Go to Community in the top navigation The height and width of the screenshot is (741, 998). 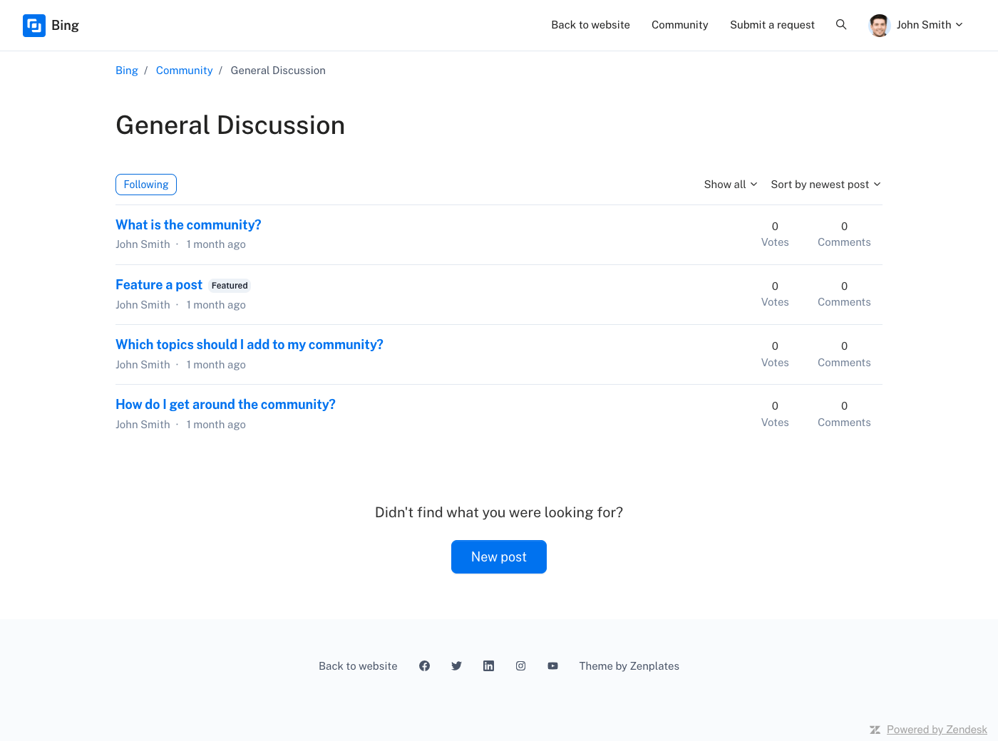click(x=679, y=25)
